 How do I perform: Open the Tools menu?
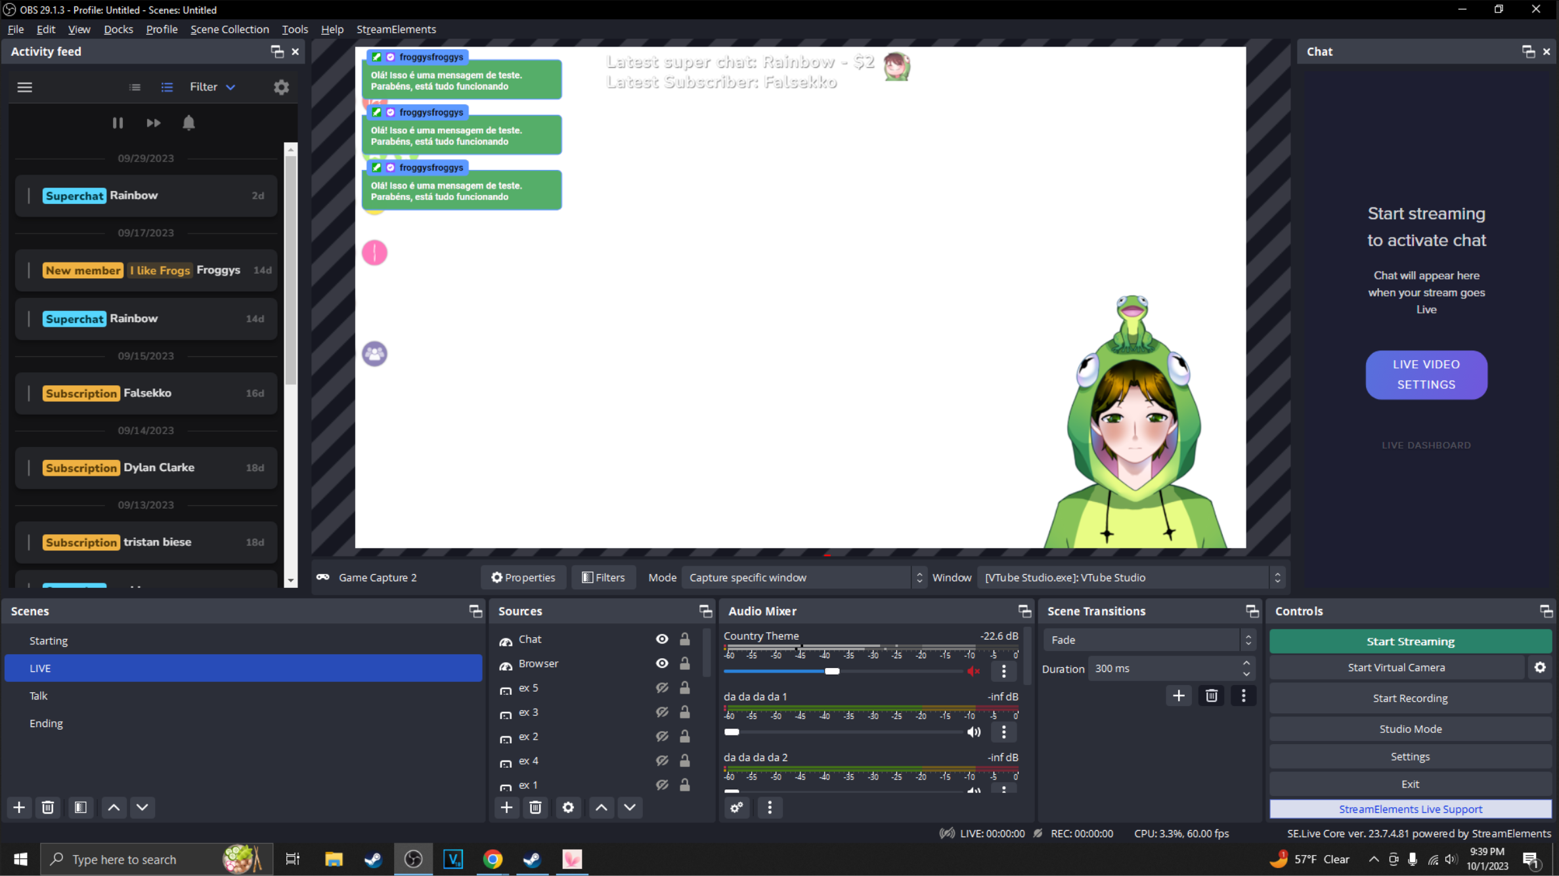[295, 30]
